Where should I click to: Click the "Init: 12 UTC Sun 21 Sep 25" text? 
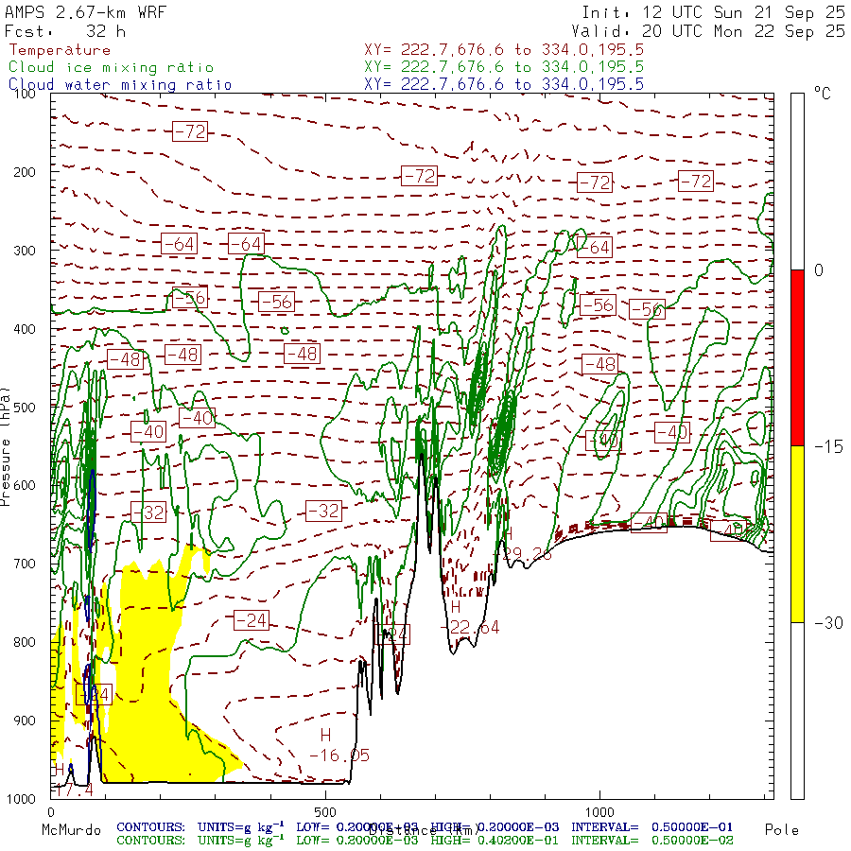coord(713,12)
